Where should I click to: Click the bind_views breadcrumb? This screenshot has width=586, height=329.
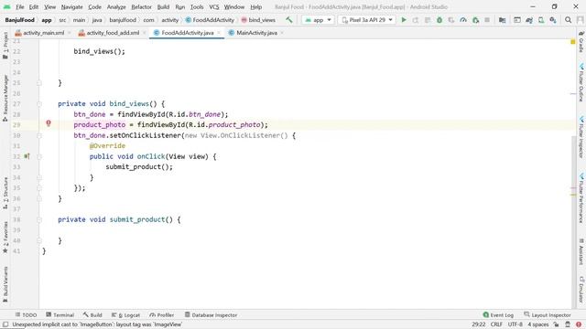258,20
